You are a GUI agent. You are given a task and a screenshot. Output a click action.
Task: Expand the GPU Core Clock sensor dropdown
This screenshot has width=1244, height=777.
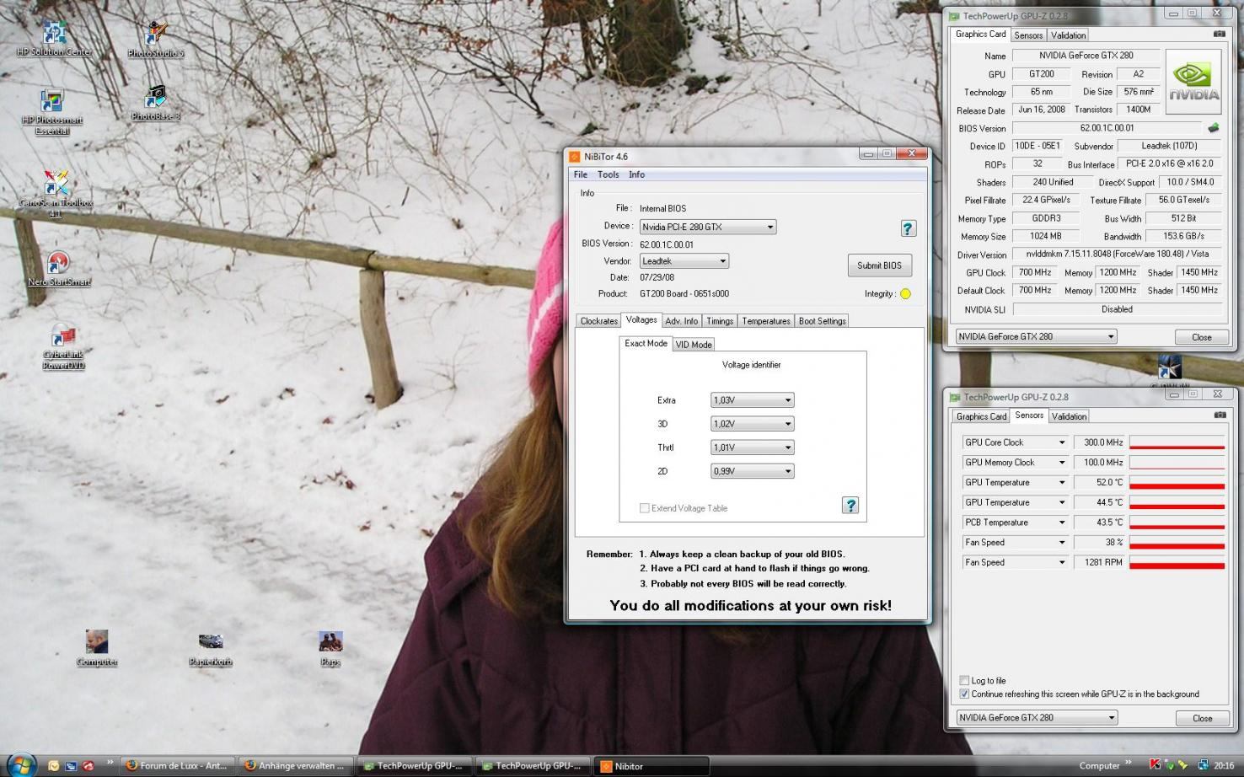pos(1061,442)
